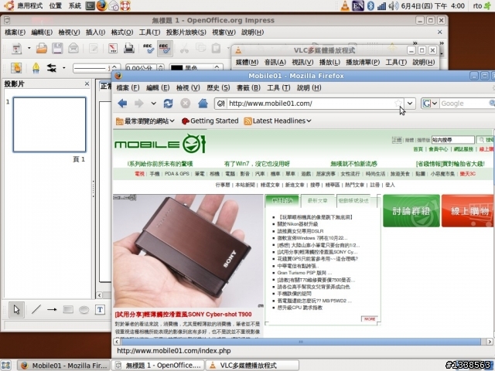
Task: Select slide 1 thumbnail in slides panel
Action: pos(49,124)
